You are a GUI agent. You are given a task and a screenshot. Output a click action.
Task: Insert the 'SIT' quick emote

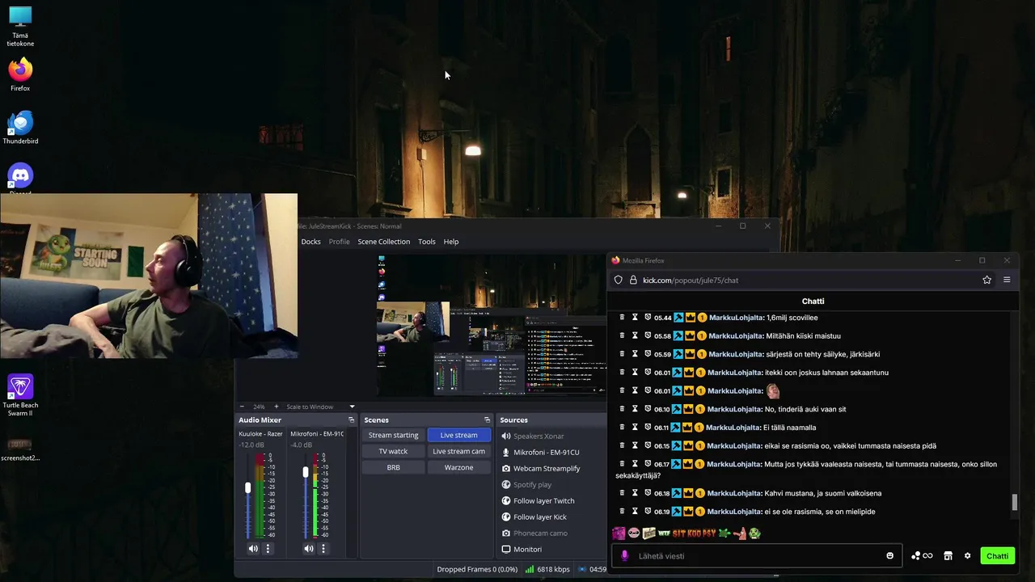tap(678, 533)
